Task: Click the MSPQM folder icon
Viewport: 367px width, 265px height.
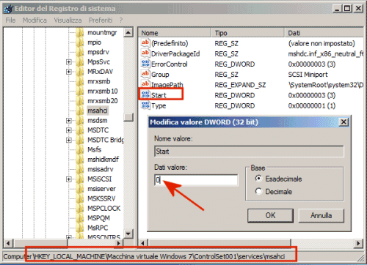Action: (x=80, y=218)
